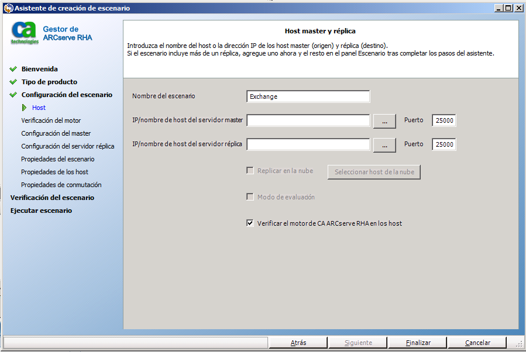The height and width of the screenshot is (352, 526).
Task: Click the réplica server IP/hostname field
Action: click(308, 144)
